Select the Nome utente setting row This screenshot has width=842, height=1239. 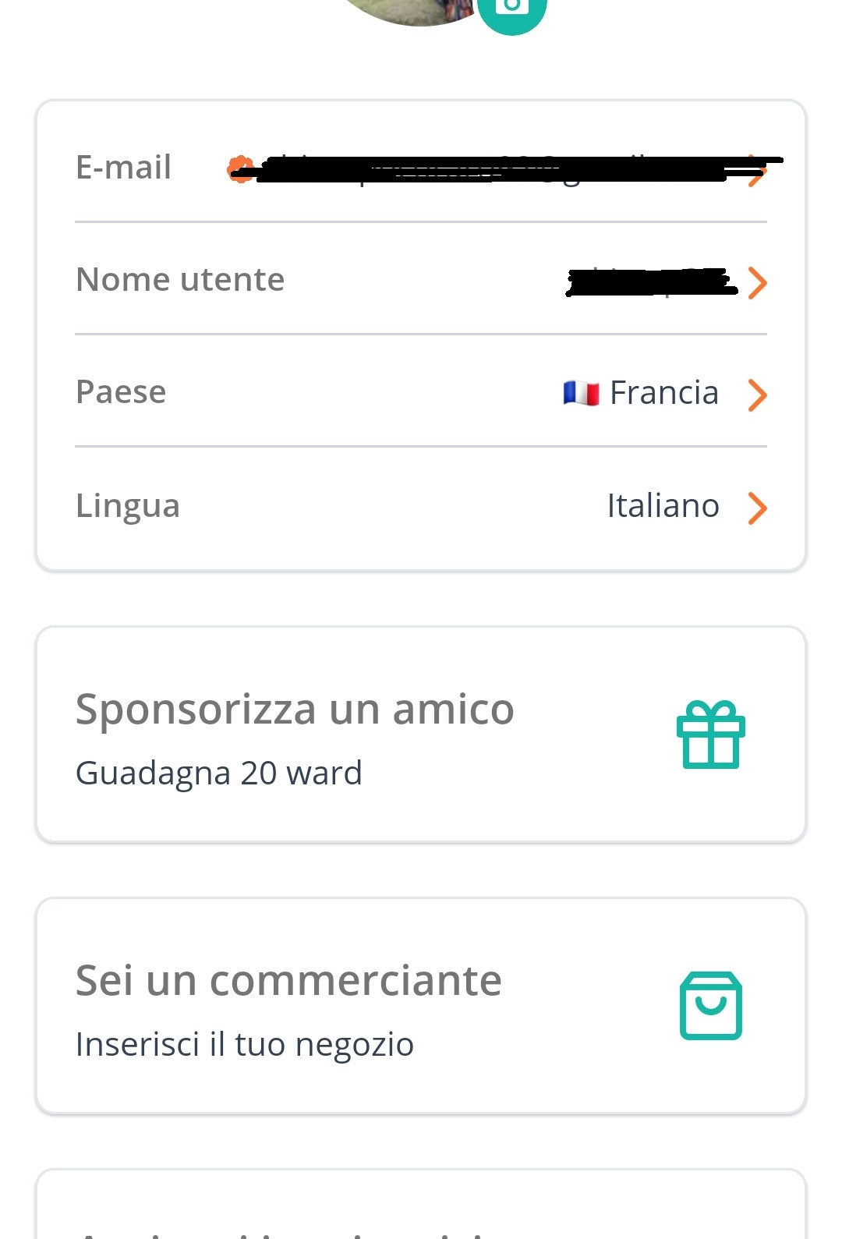421,279
